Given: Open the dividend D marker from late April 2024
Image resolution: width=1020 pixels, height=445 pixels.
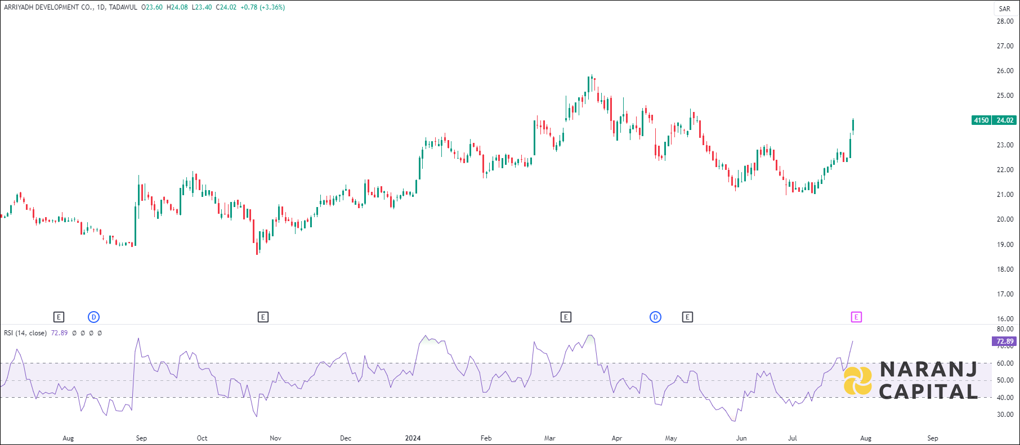Looking at the screenshot, I should click(x=655, y=317).
